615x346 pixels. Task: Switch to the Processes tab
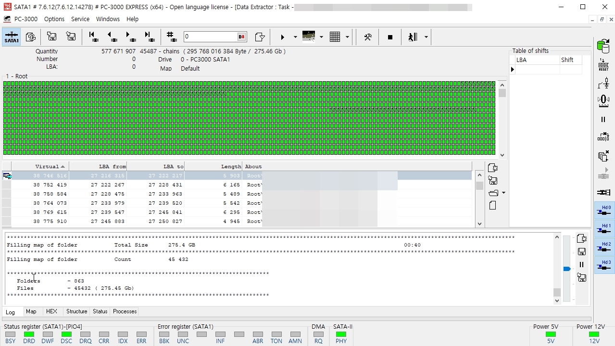[125, 311]
